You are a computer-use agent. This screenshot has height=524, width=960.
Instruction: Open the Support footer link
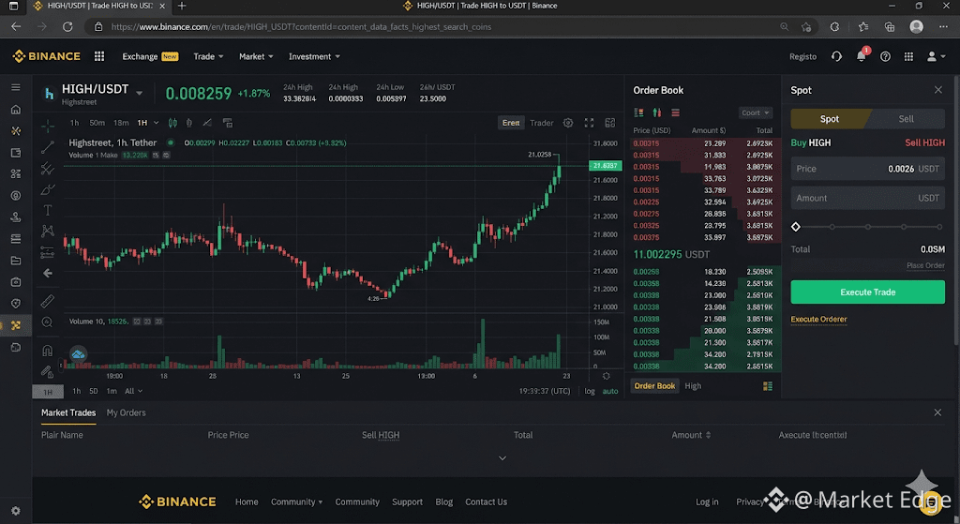[x=407, y=502]
